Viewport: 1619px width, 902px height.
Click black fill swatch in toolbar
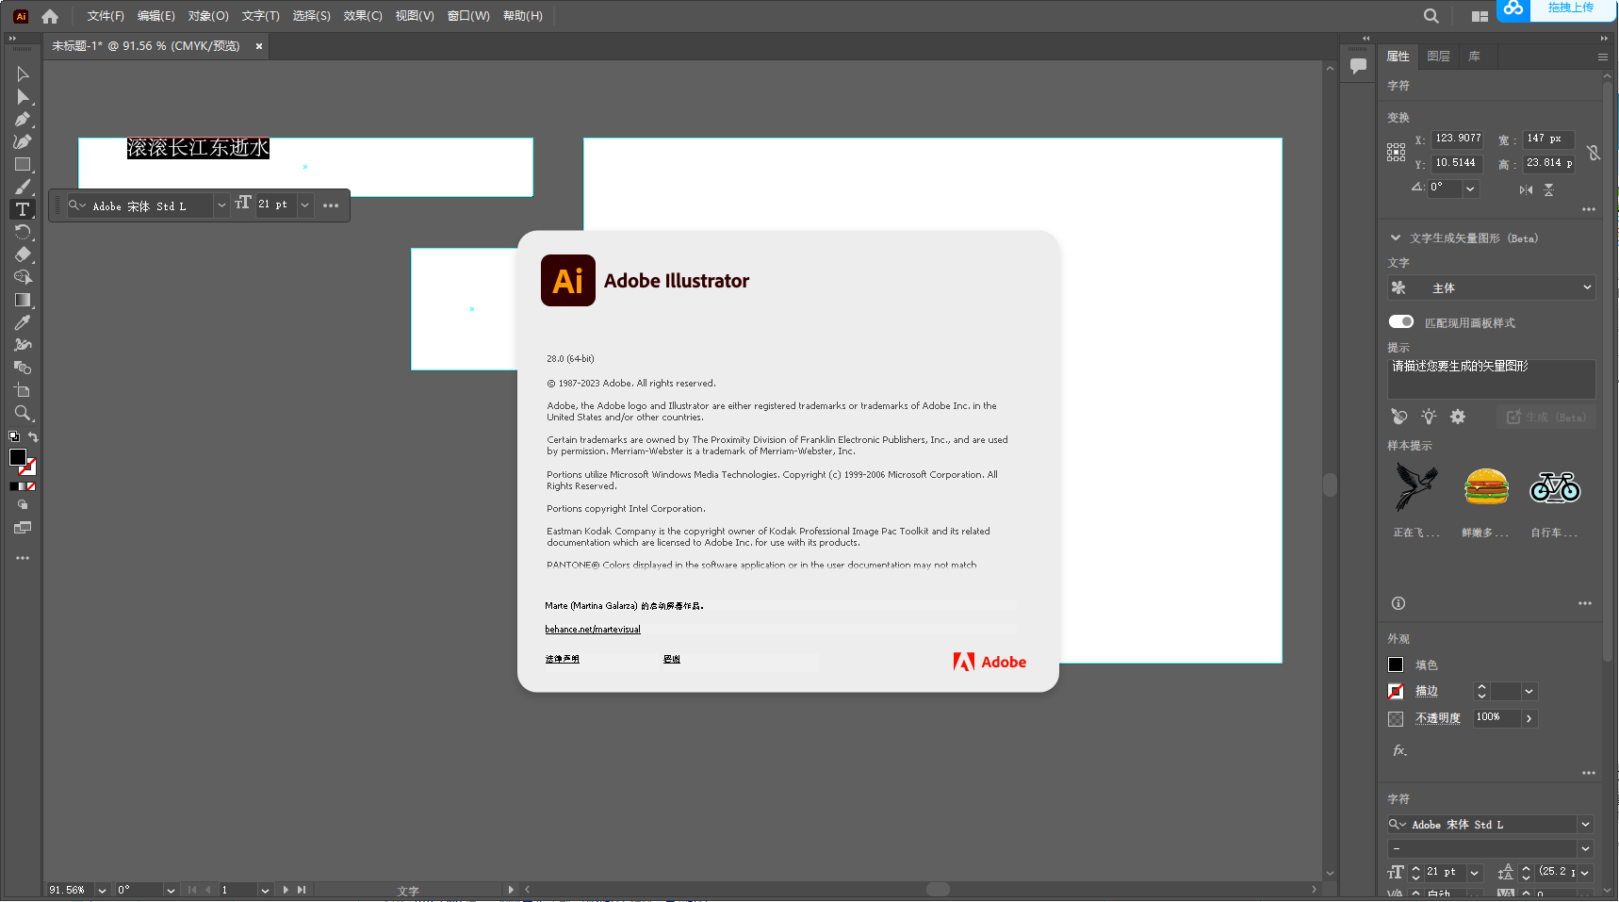point(17,457)
